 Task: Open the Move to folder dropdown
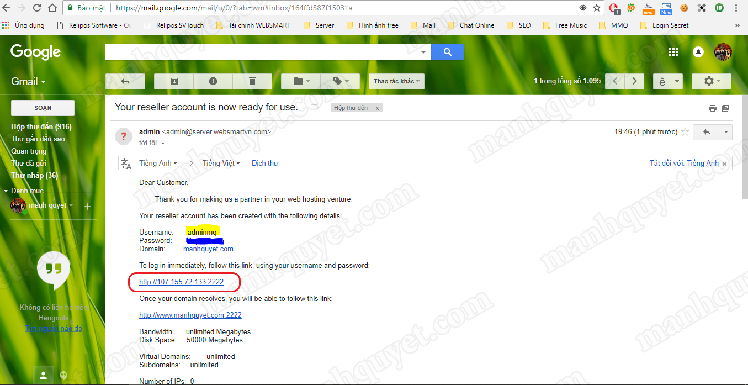[301, 81]
